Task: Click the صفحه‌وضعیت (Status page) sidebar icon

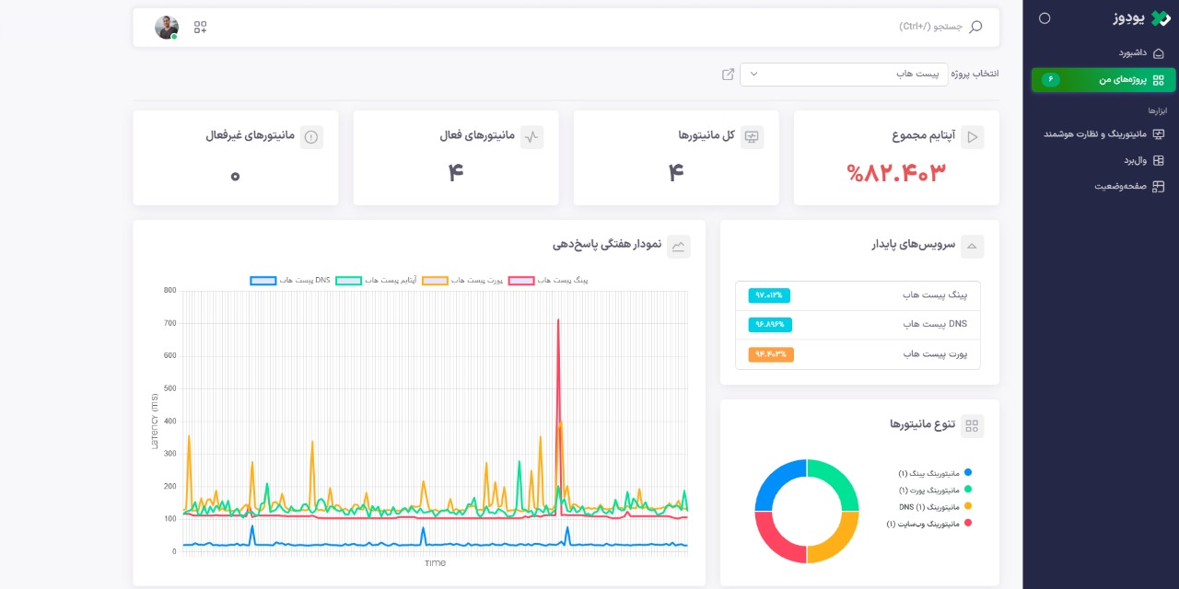Action: click(x=1159, y=186)
